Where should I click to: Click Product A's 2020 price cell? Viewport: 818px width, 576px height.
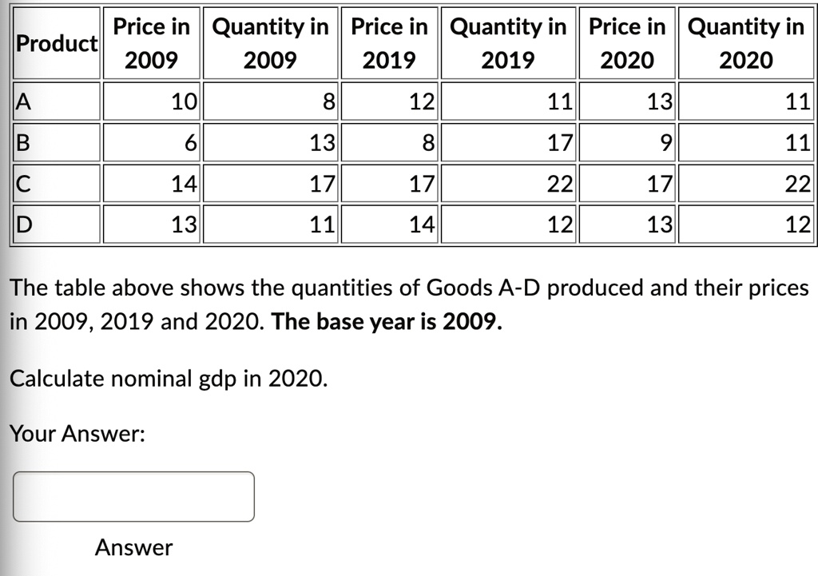tap(627, 101)
